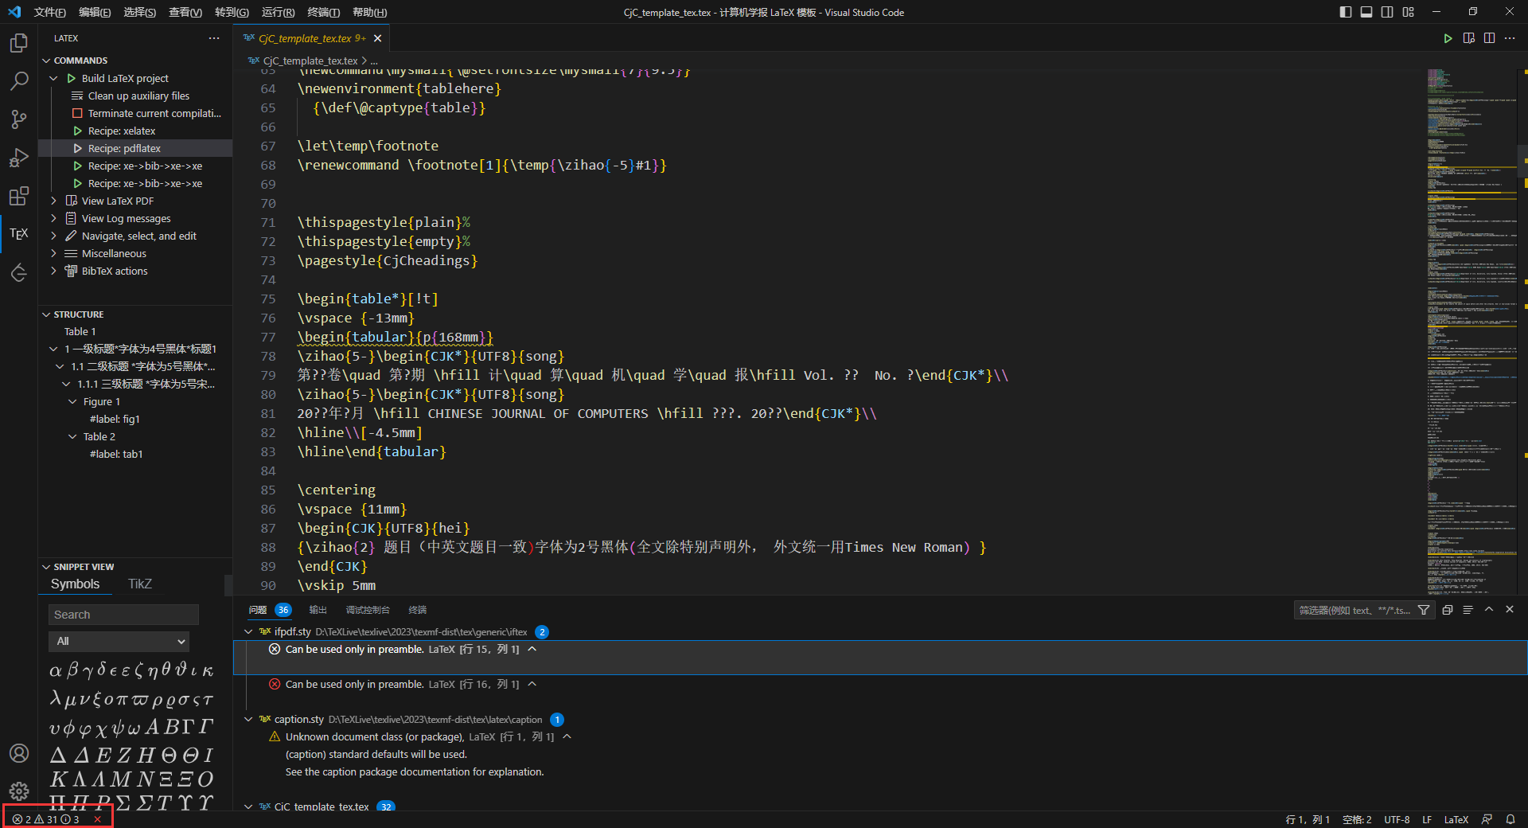Screen dimensions: 1528x828
Task: Click the problems filter funnel icon
Action: (x=1424, y=610)
